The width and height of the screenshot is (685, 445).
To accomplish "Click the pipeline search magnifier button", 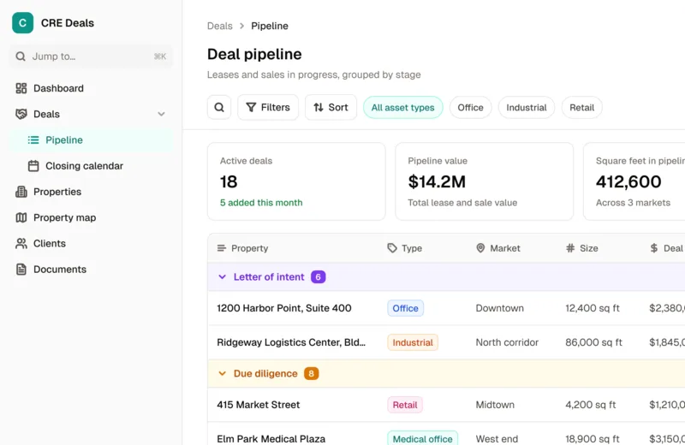I will pyautogui.click(x=219, y=108).
